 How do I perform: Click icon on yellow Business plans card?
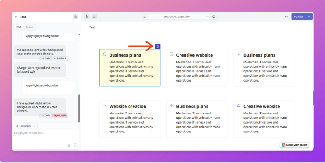tap(105, 54)
